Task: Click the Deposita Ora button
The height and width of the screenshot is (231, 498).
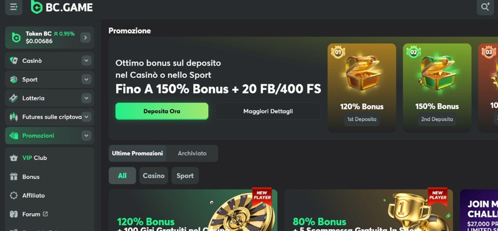Action: 162,112
